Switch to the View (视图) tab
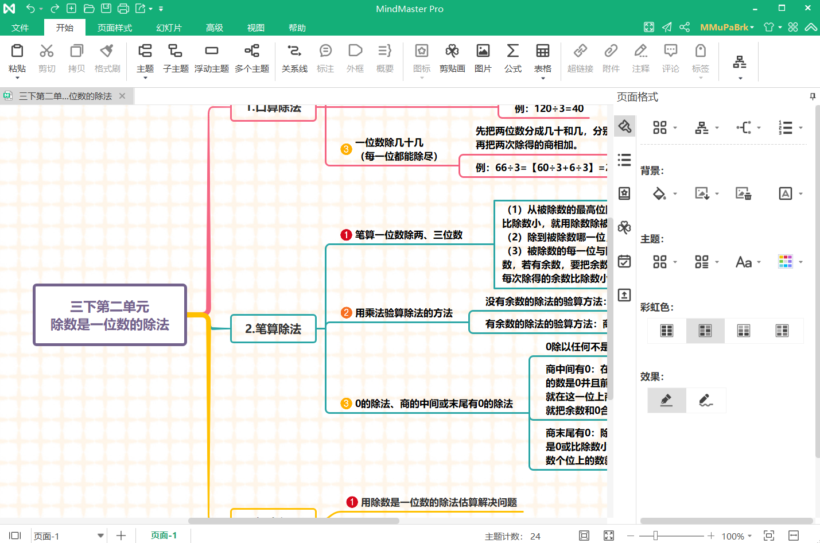 click(256, 28)
